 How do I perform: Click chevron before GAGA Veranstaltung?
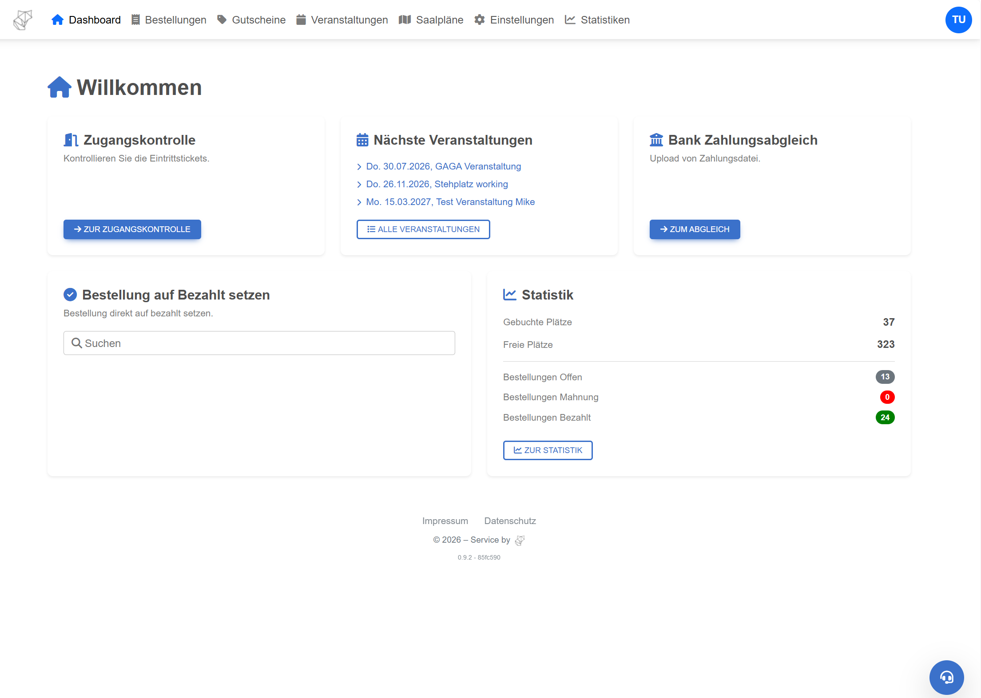click(x=359, y=167)
